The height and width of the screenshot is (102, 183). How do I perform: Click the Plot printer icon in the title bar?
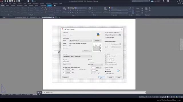pyautogui.click(x=19, y=1)
